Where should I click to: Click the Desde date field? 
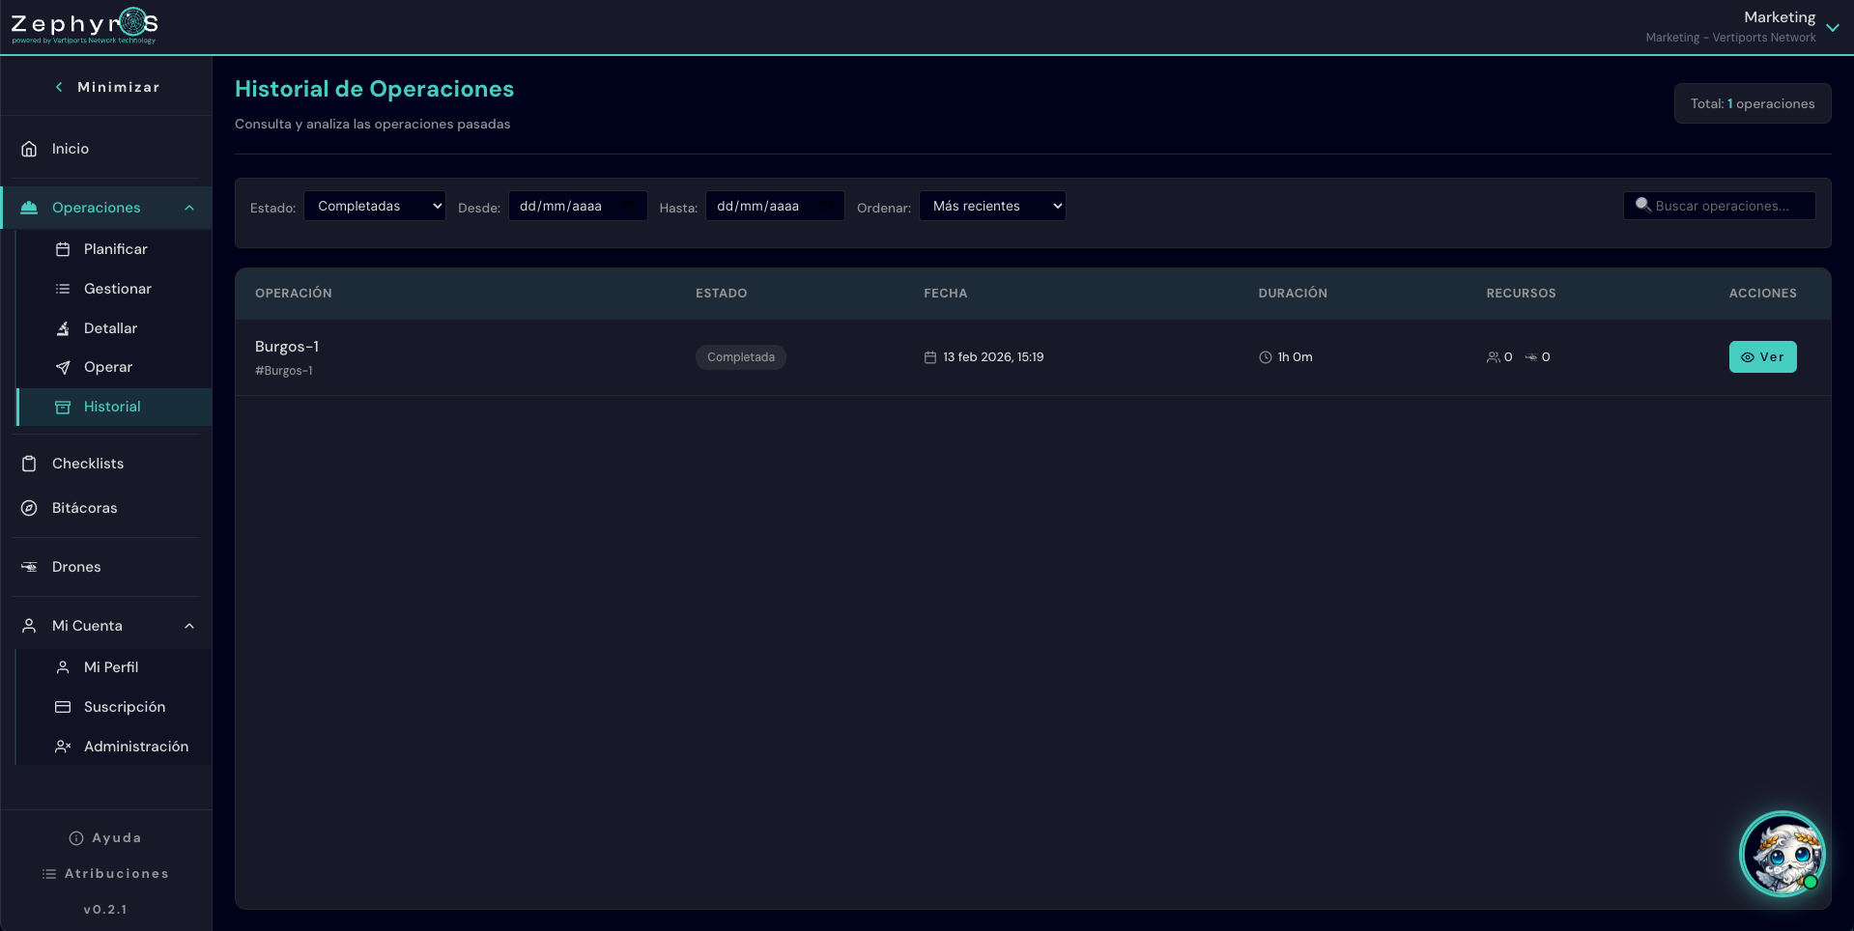tap(577, 206)
